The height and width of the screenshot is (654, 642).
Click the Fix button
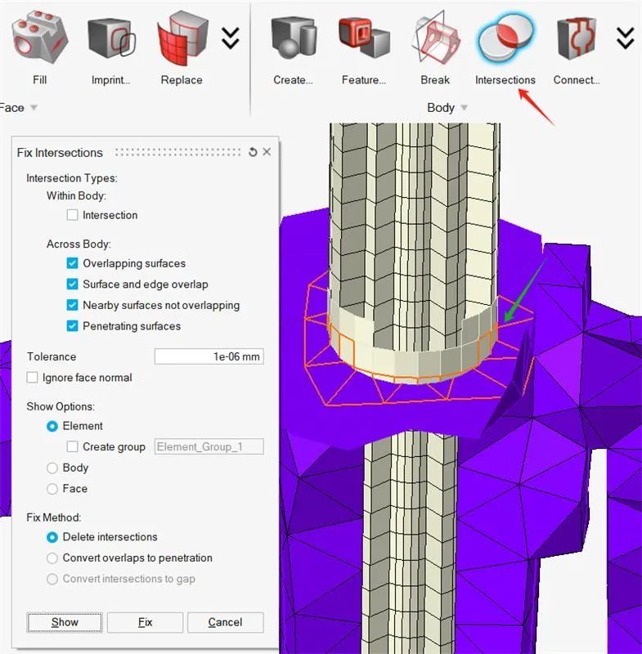(145, 622)
